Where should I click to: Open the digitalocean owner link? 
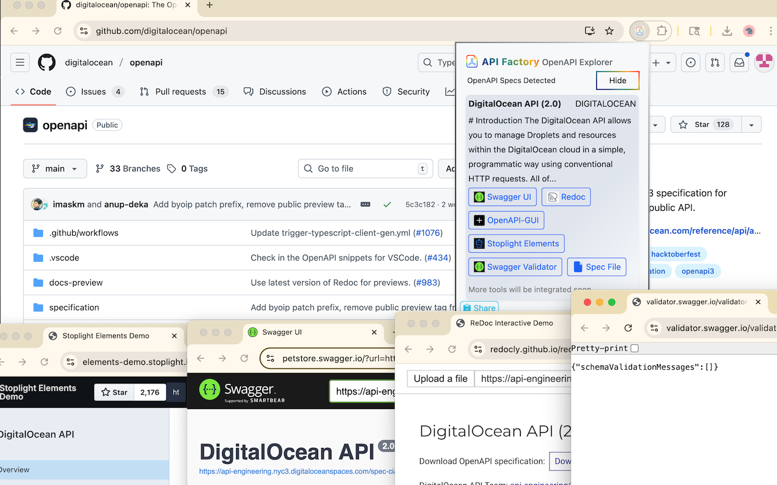tap(89, 62)
